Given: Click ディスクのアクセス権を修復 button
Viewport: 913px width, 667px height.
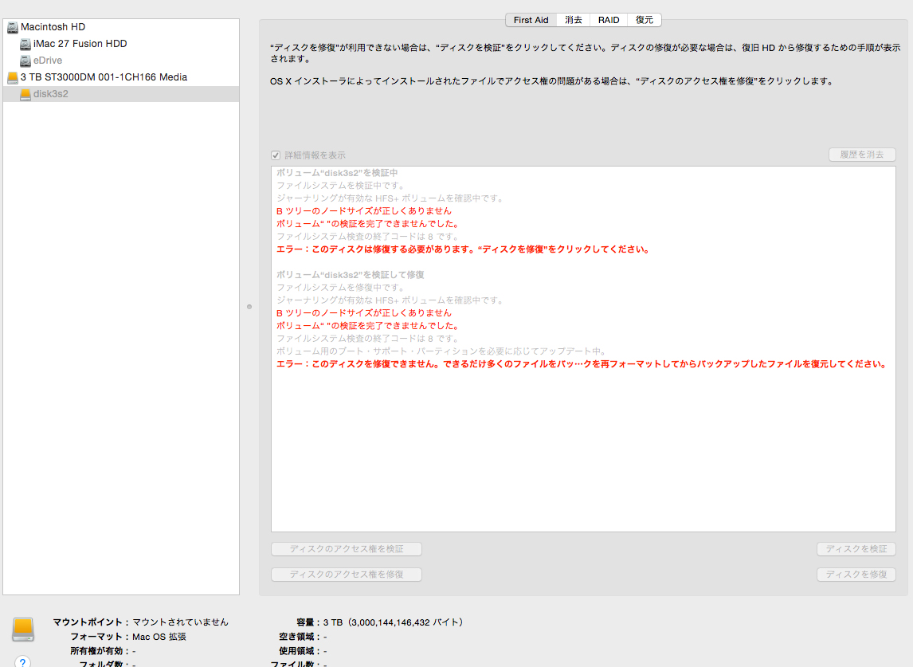Looking at the screenshot, I should [347, 575].
